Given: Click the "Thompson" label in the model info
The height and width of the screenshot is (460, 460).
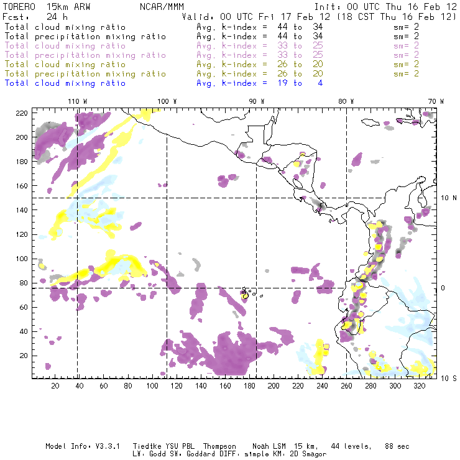Looking at the screenshot, I should click(x=218, y=446).
